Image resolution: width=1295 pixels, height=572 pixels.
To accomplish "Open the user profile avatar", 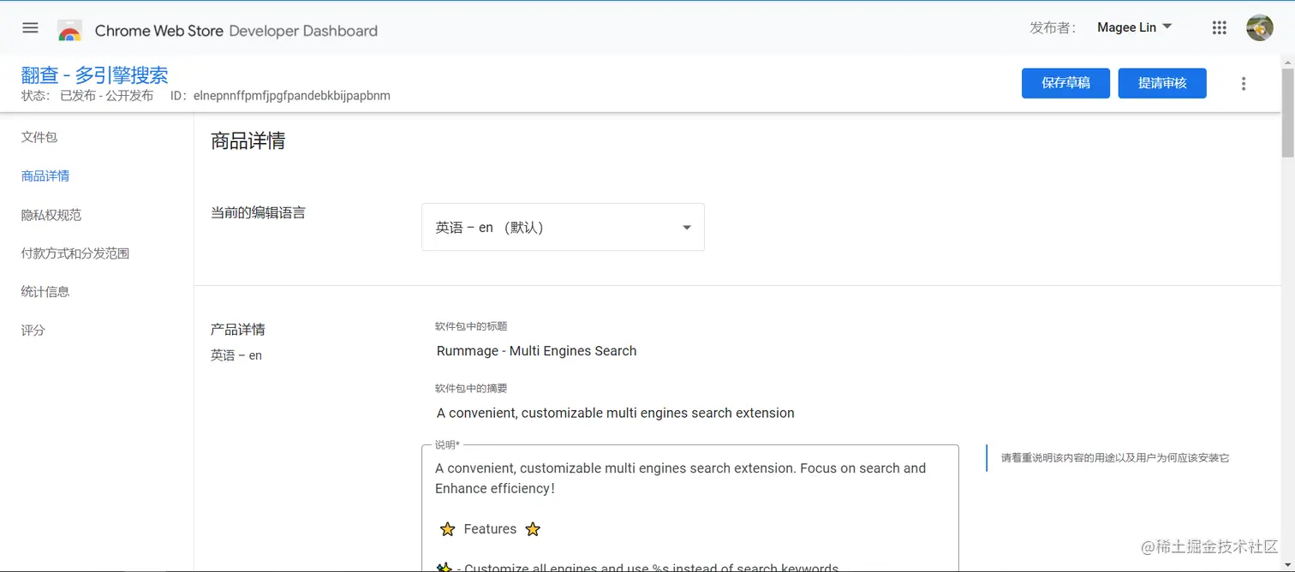I will (1260, 27).
